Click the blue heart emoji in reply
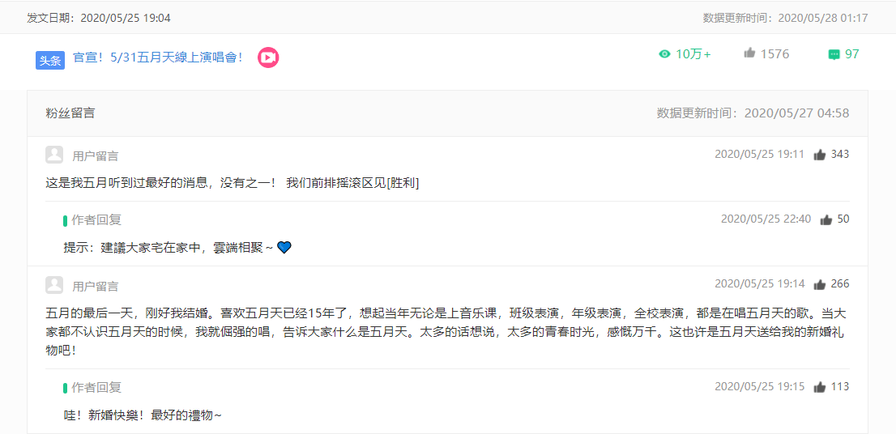 (x=284, y=247)
